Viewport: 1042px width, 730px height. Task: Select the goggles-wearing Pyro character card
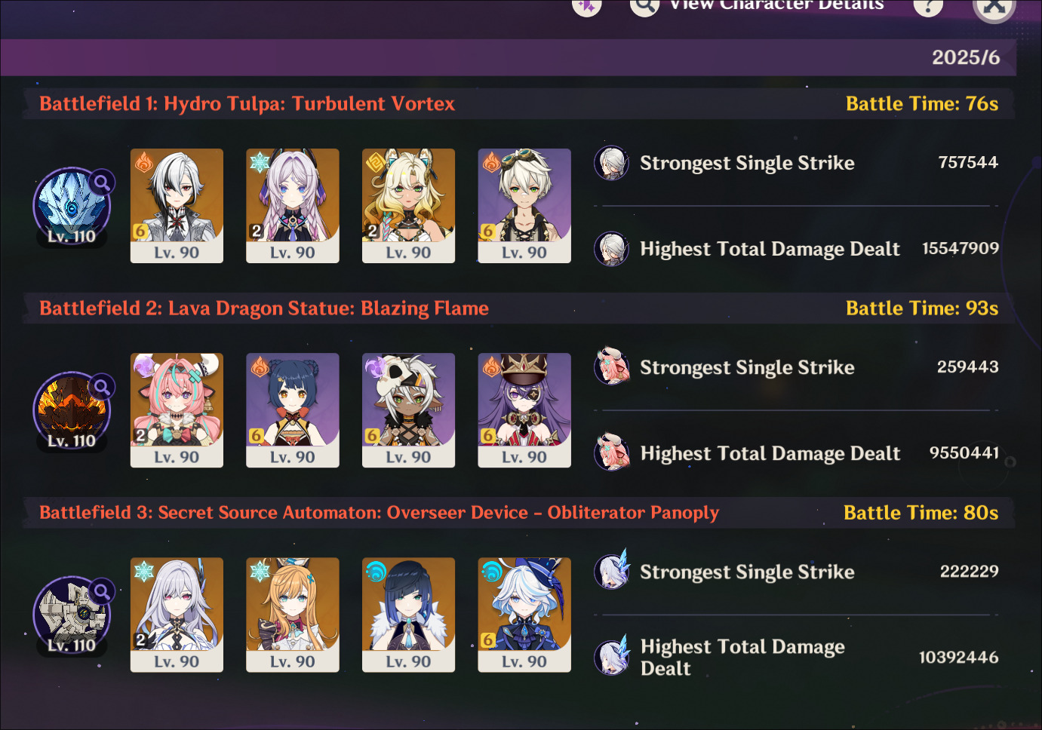point(524,206)
